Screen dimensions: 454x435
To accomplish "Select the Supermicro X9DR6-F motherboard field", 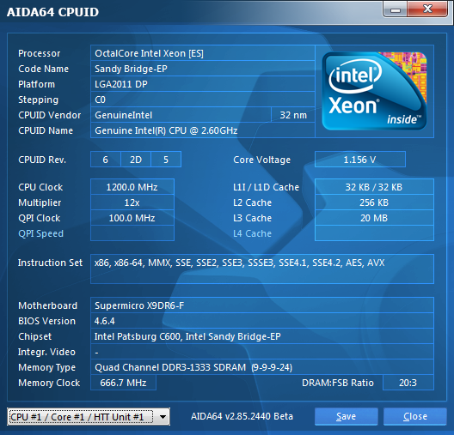I will point(262,305).
